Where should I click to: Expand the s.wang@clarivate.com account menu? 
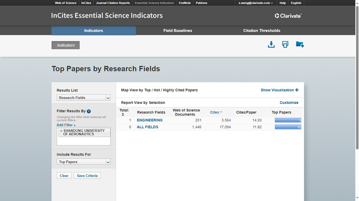point(256,3)
